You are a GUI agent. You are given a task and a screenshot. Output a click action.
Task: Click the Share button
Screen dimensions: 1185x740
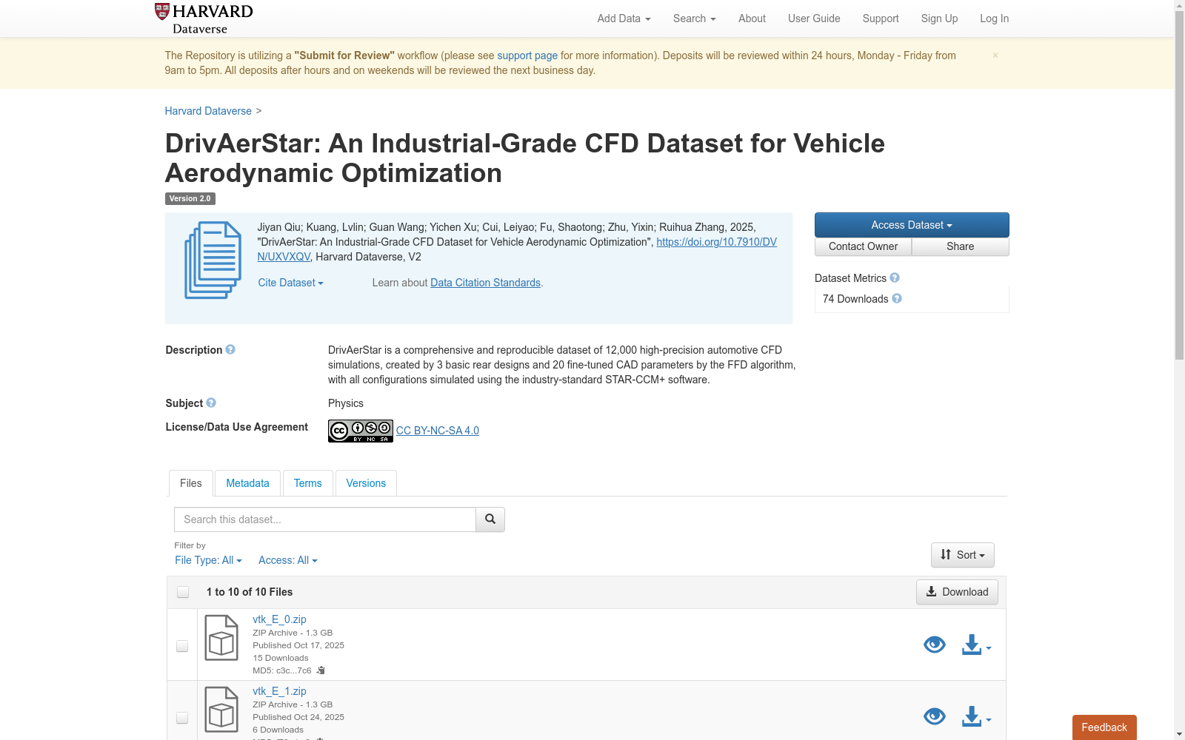[961, 246]
